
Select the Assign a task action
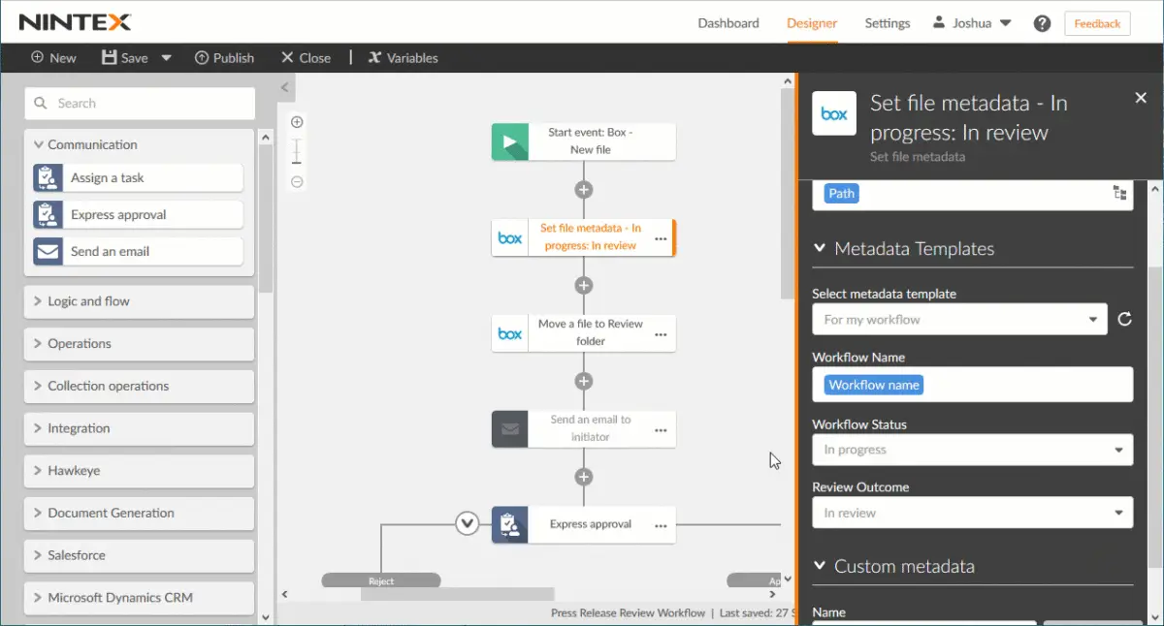tap(138, 177)
